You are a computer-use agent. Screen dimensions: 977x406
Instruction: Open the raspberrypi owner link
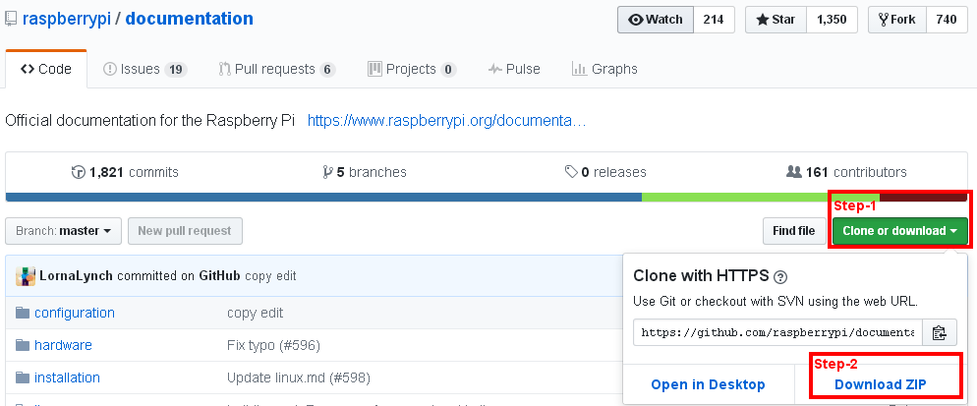tap(67, 19)
